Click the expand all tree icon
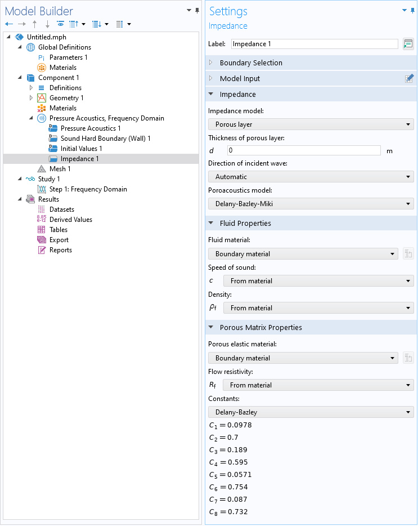This screenshot has height=526, width=418. point(97,24)
